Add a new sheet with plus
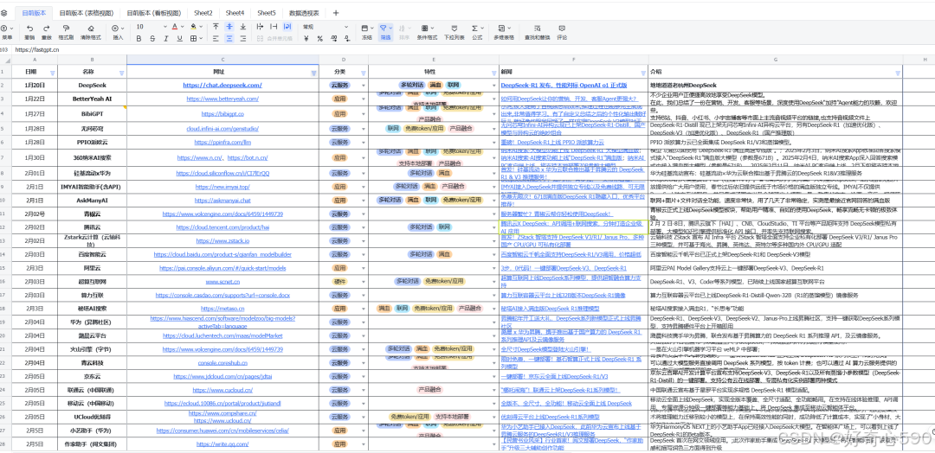Screen dimensions: 935x453 pos(336,12)
